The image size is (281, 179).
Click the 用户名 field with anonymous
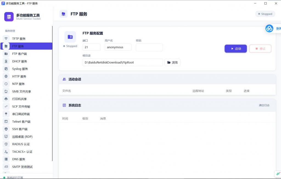pos(118,47)
